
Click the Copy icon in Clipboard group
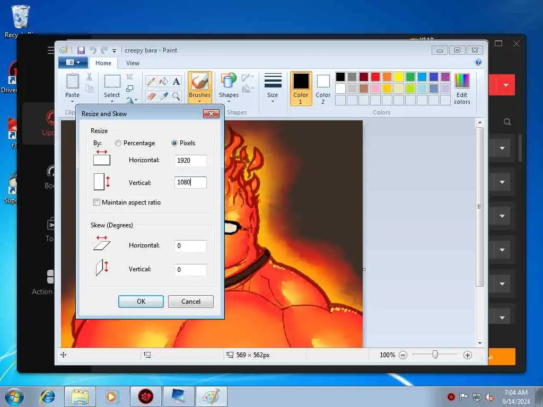pos(89,89)
